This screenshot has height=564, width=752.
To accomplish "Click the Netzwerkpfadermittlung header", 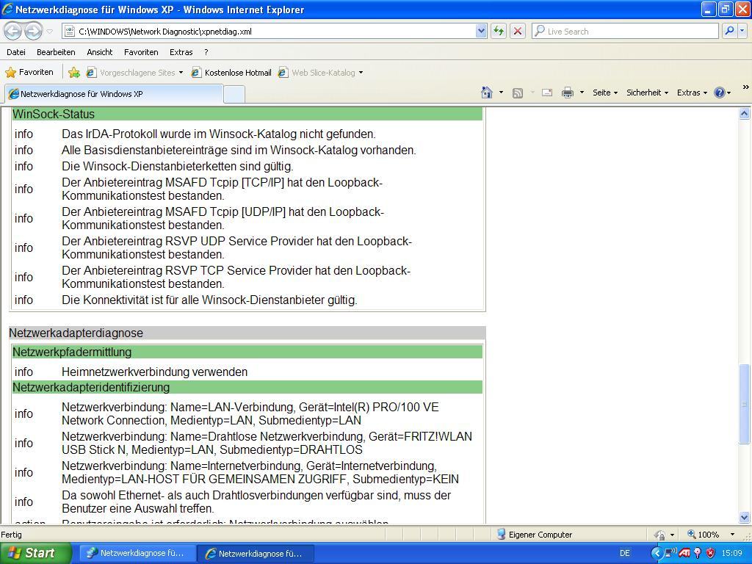I will click(247, 352).
